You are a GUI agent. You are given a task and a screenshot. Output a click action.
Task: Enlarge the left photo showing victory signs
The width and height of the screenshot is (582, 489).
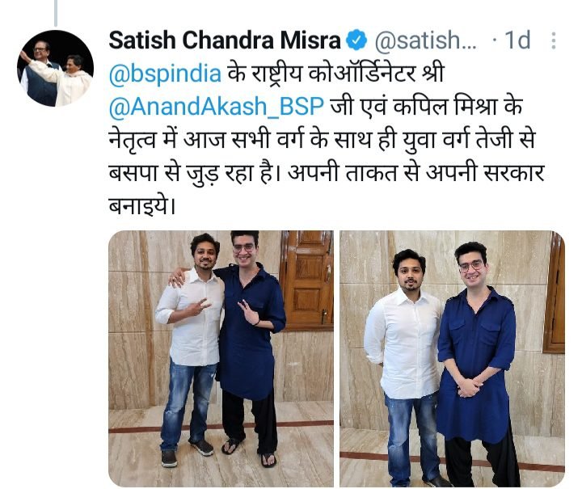click(x=221, y=359)
